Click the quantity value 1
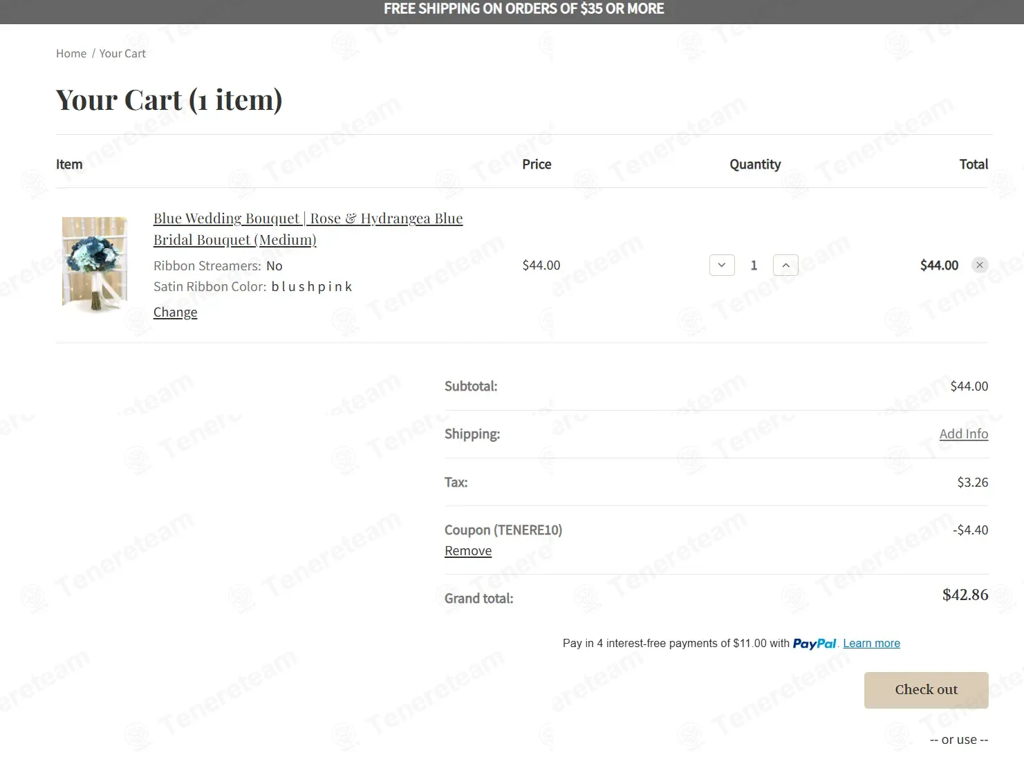 (754, 265)
